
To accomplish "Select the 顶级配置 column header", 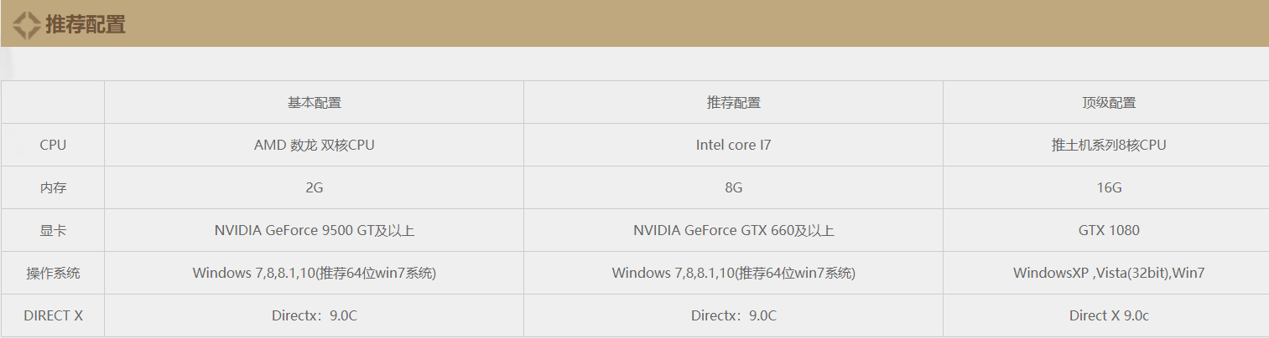I will pyautogui.click(x=1109, y=103).
